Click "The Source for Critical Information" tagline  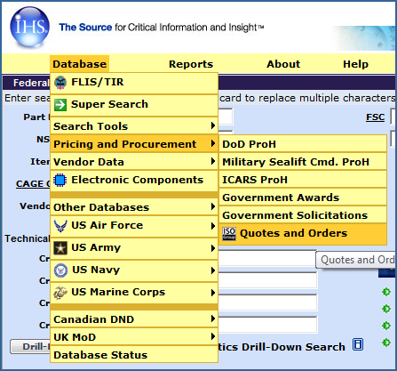pyautogui.click(x=162, y=28)
